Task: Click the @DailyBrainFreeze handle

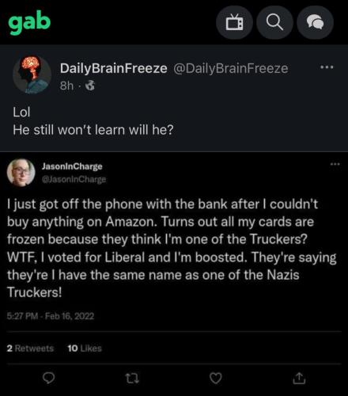Action: (231, 68)
